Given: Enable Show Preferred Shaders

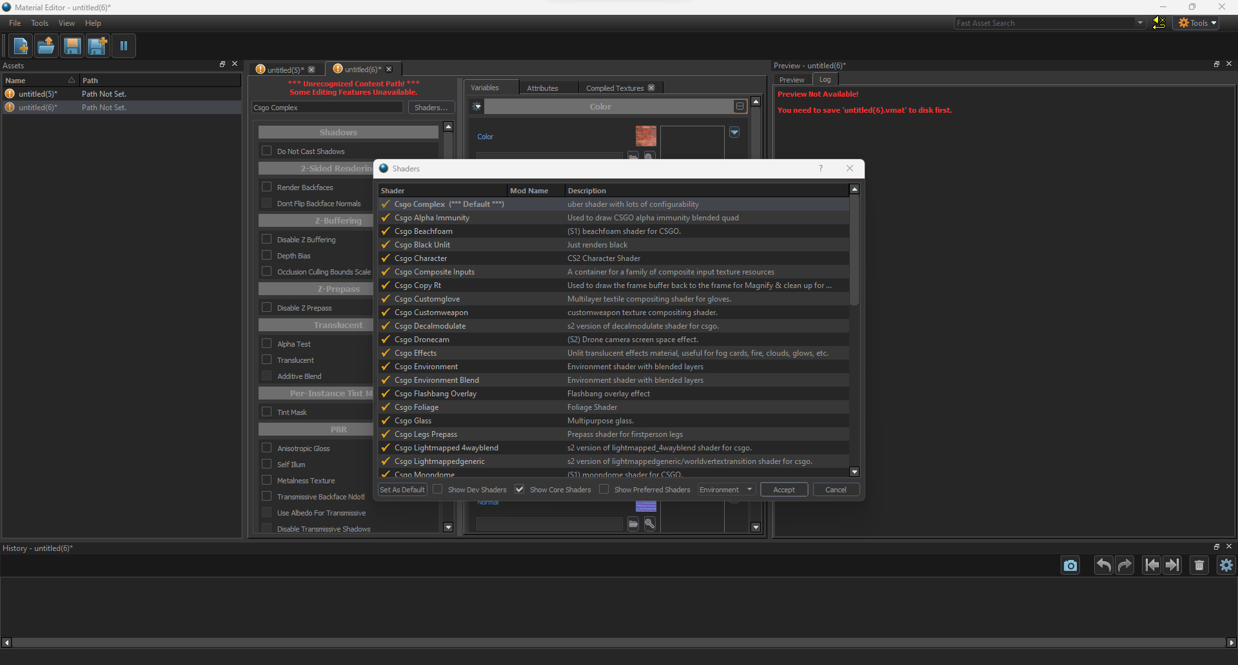Looking at the screenshot, I should pyautogui.click(x=604, y=489).
